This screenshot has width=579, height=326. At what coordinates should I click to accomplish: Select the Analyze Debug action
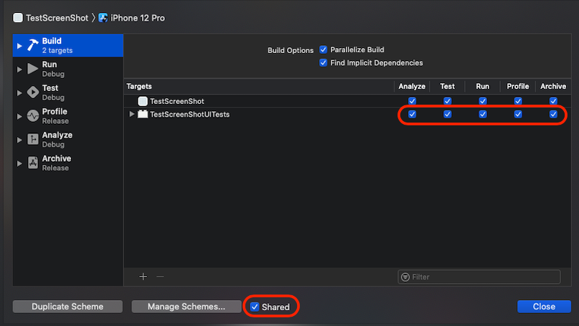[x=68, y=140]
